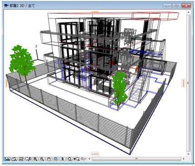Click the zoom in magnifier icon
The image size is (195, 166).
tap(35, 159)
